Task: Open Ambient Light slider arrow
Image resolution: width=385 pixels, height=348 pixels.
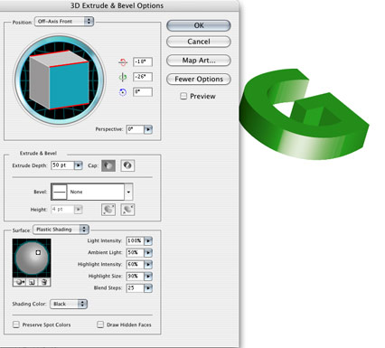Action: tap(148, 253)
